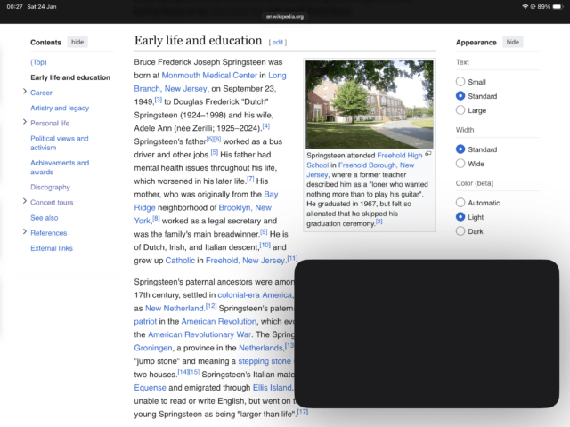
Task: Expand the Career section chevron in Contents
Action: coord(24,92)
